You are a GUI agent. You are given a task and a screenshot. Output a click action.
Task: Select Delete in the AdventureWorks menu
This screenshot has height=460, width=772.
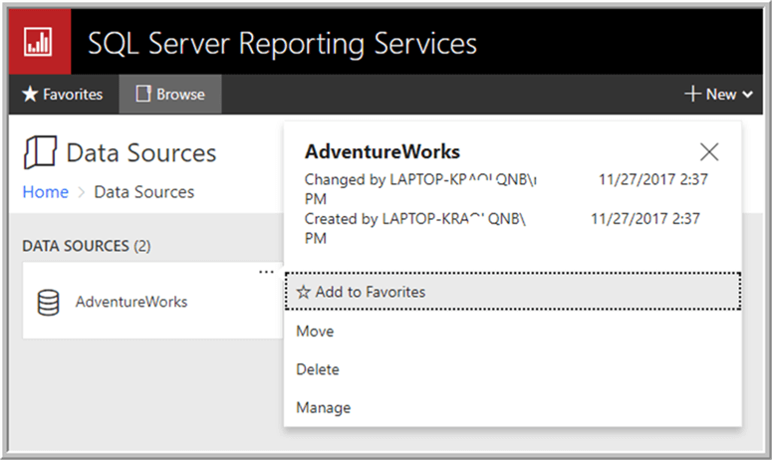[x=318, y=369]
